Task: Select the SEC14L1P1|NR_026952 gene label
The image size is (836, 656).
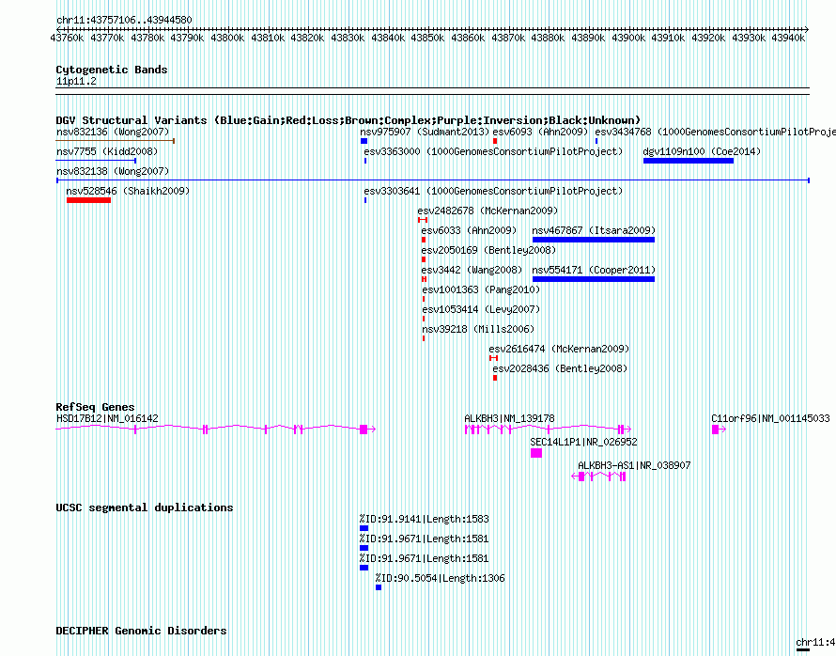Action: (583, 442)
